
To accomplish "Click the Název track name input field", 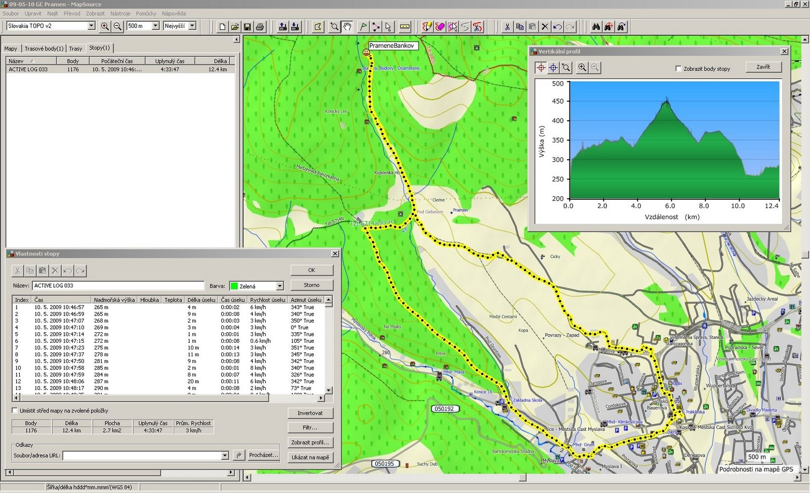I will (x=118, y=286).
